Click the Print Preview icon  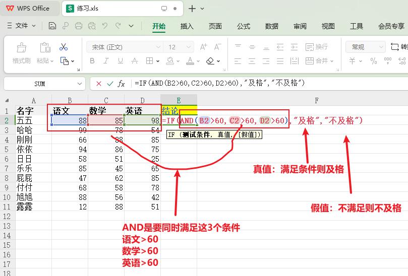pyautogui.click(x=92, y=26)
